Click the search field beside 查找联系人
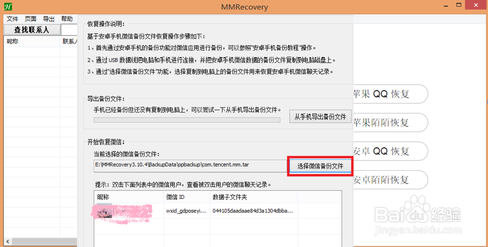Screen dimensions: 488x247 pyautogui.click(x=69, y=30)
